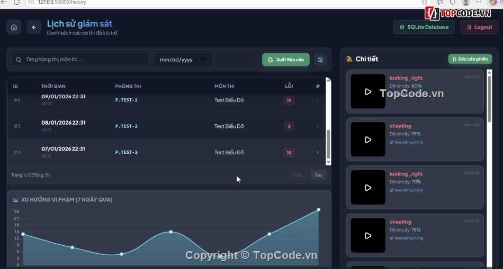Click the table scrollbar up arrow
This screenshot has width=503, height=269.
pyautogui.click(x=328, y=80)
